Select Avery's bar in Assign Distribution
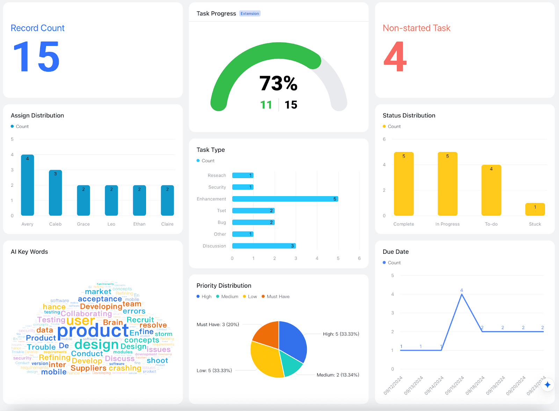 tap(28, 185)
